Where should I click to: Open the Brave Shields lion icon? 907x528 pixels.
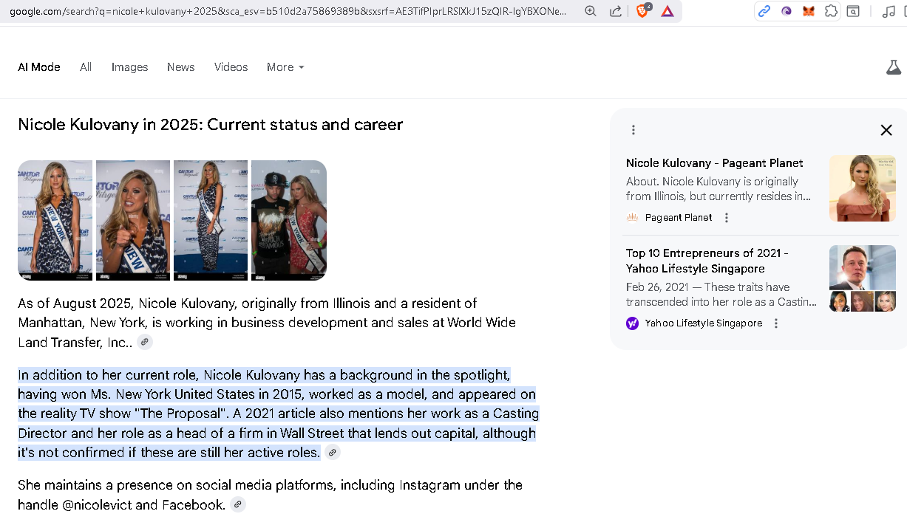[642, 10]
